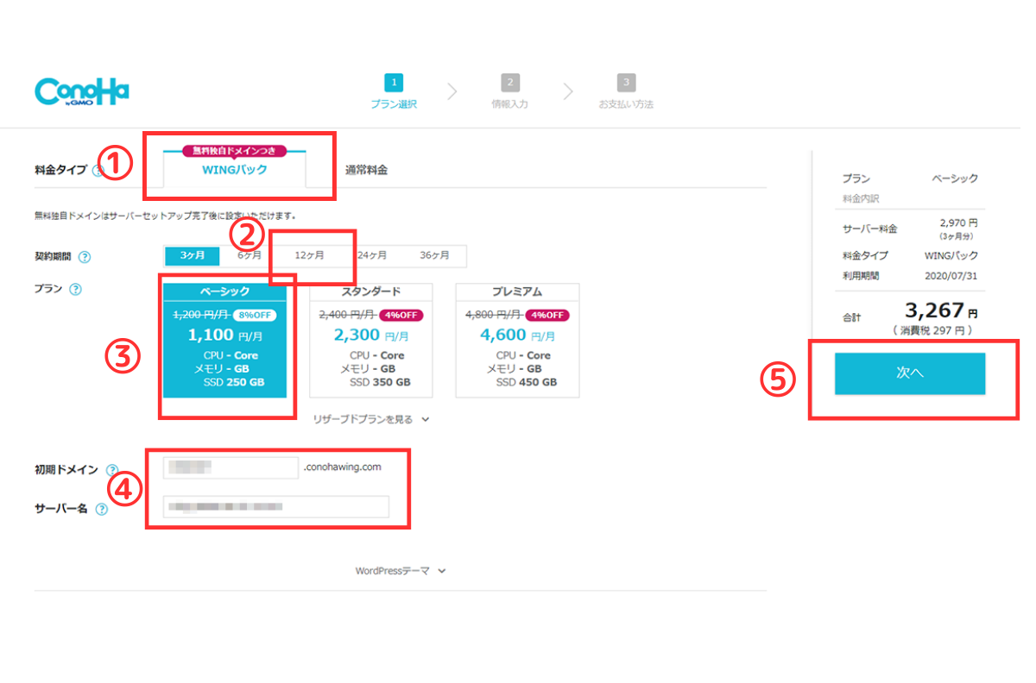Expand リザーブドプランを見る section
This screenshot has width=1036, height=683.
(371, 419)
